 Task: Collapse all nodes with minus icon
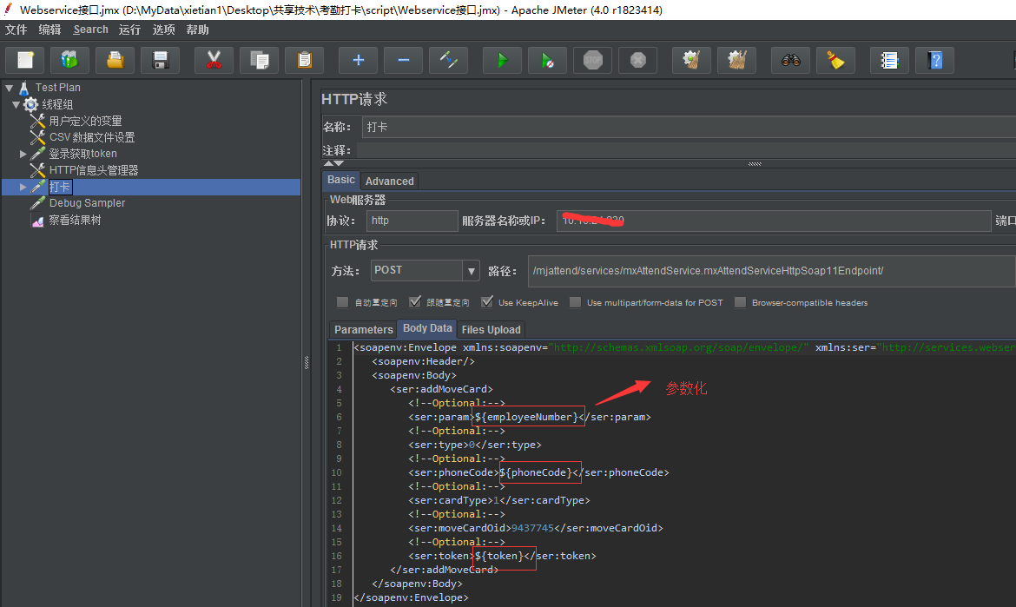coord(403,60)
